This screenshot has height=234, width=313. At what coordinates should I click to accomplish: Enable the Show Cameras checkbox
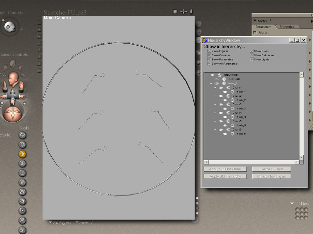coord(209,55)
